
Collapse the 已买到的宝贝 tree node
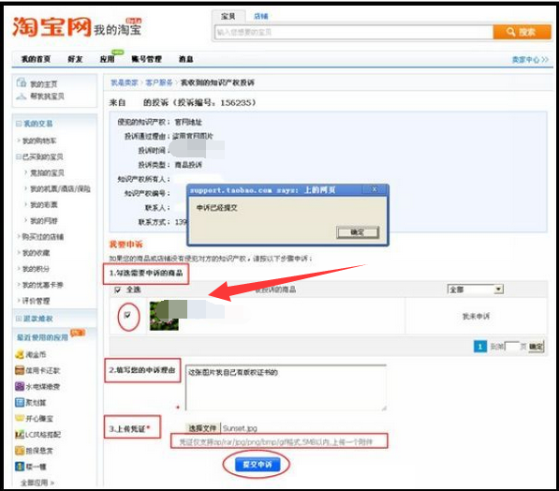click(19, 157)
